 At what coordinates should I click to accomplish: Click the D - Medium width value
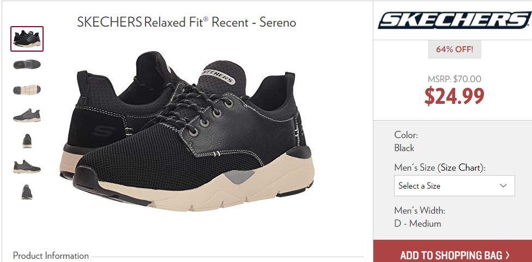tap(418, 223)
